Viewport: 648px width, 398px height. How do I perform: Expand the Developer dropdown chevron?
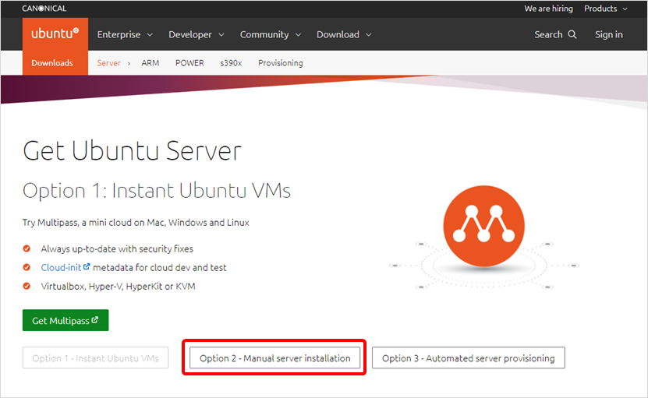coord(221,35)
